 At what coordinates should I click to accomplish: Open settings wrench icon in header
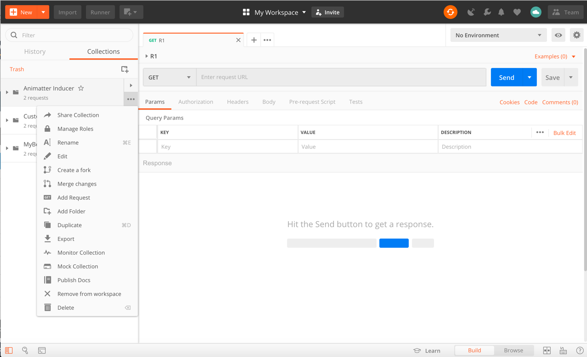pyautogui.click(x=487, y=12)
